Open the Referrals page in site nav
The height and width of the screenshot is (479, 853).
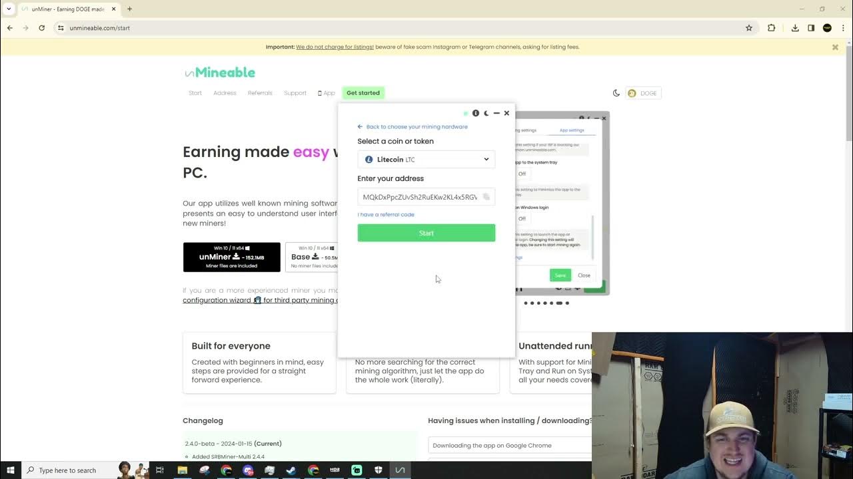[260, 93]
